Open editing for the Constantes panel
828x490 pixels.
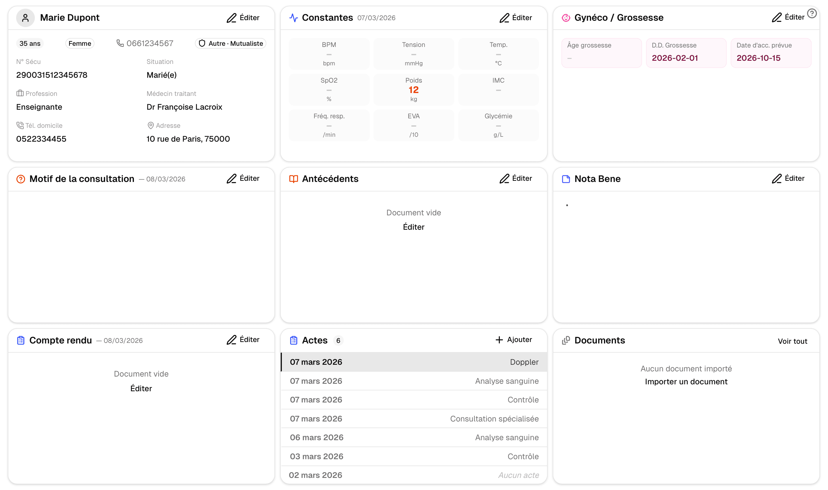click(516, 18)
